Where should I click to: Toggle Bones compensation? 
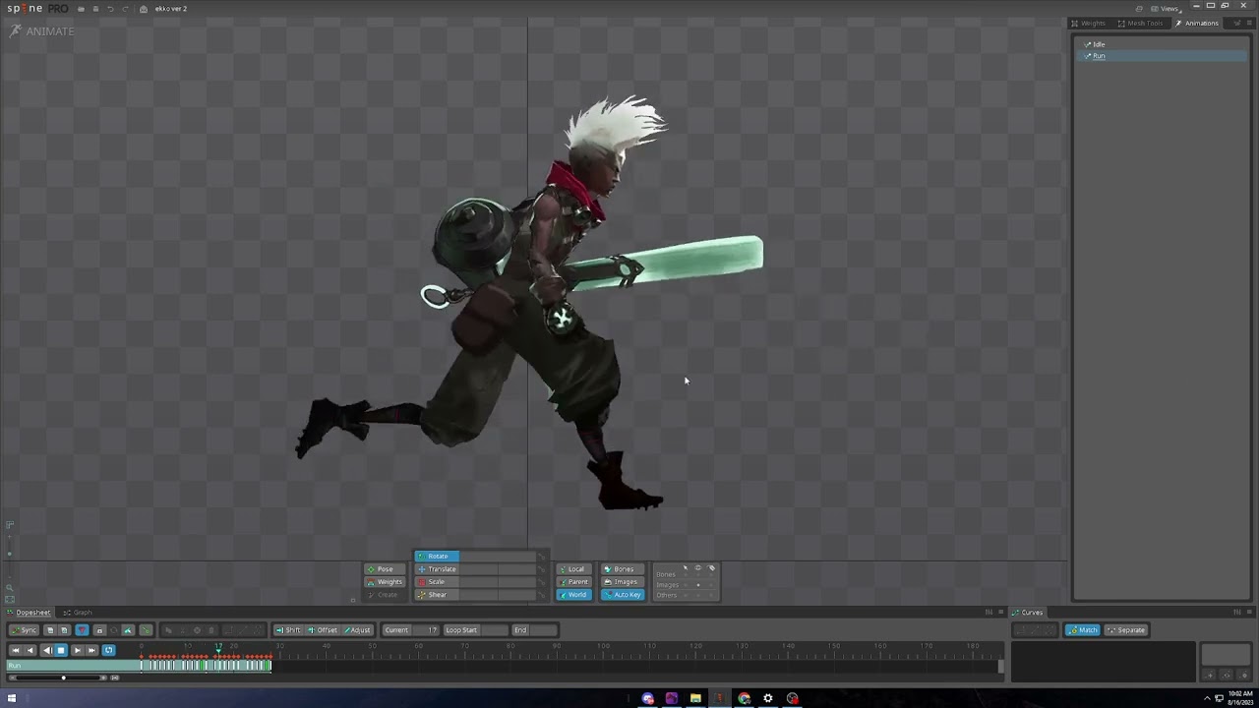point(623,569)
